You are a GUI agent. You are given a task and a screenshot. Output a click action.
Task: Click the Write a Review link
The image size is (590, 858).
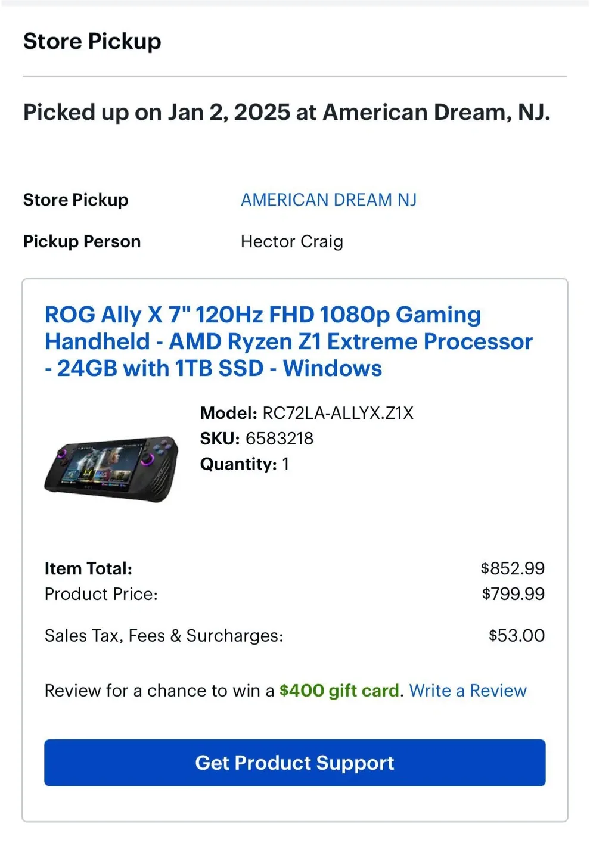468,690
